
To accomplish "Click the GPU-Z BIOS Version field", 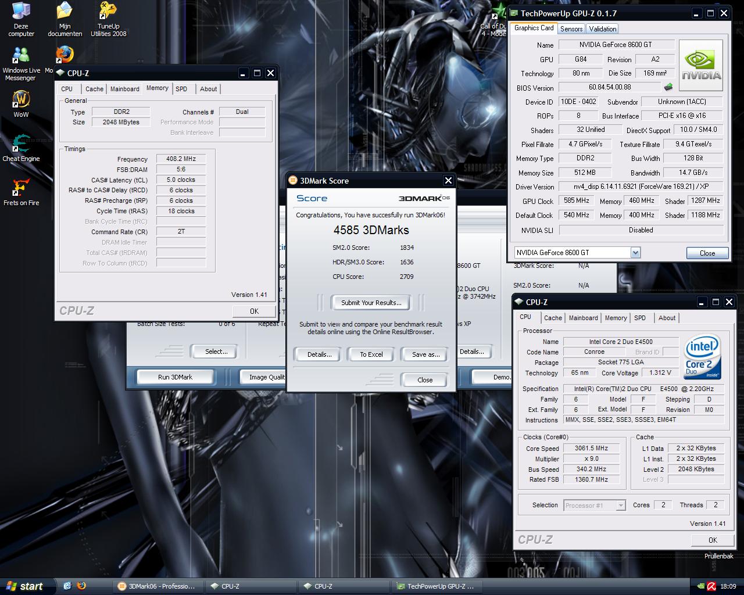I will pos(609,87).
